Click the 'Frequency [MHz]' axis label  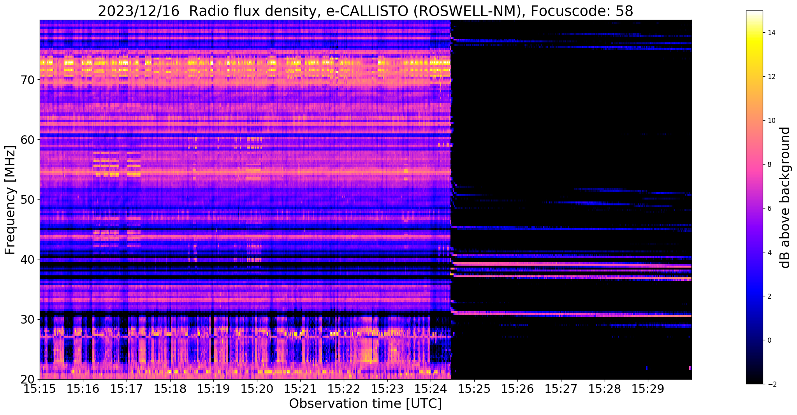[11, 200]
